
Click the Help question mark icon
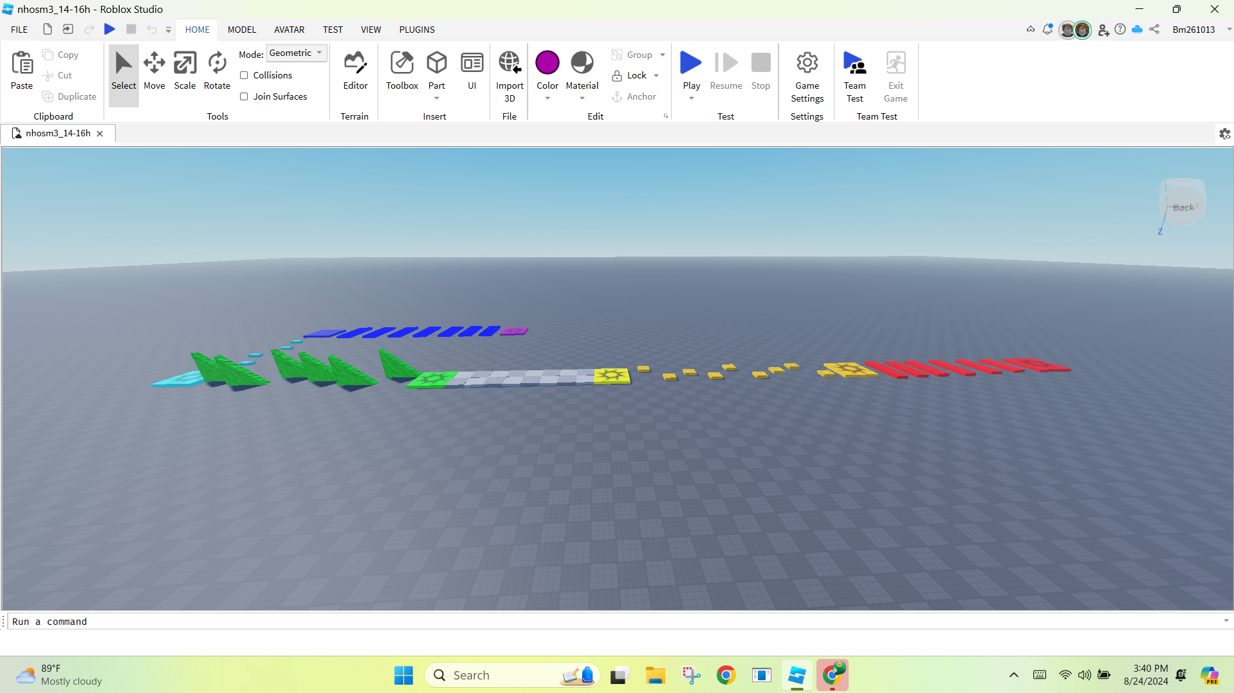(1120, 30)
